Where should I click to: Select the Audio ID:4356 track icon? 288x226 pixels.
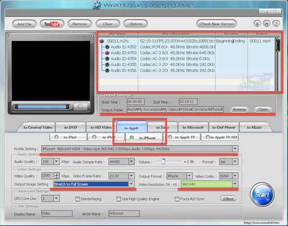[107, 71]
